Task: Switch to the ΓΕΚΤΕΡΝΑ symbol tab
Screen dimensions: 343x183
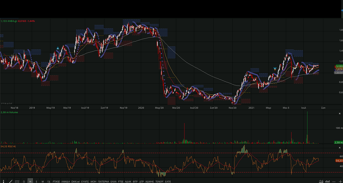Action: [x=103, y=181]
